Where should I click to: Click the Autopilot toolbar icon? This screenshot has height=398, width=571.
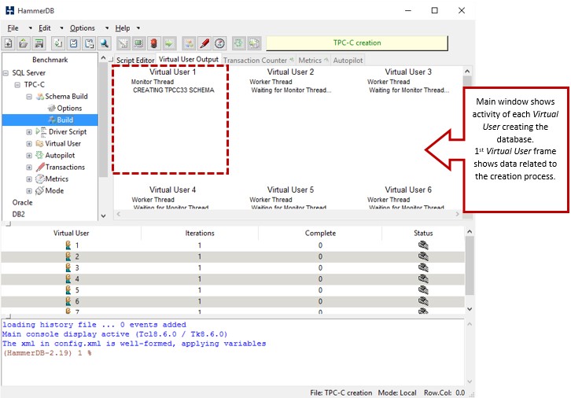tap(238, 43)
